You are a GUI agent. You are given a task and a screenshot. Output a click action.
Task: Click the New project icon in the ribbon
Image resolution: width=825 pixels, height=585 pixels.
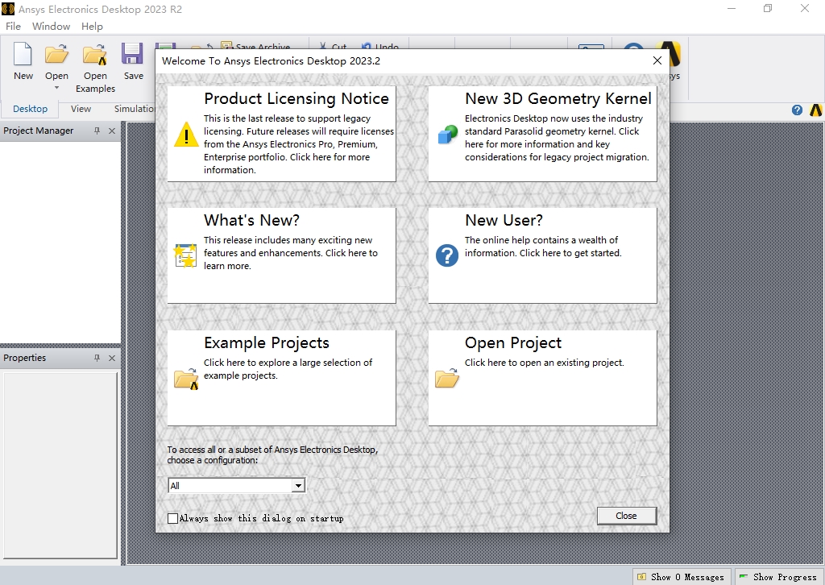(x=23, y=55)
